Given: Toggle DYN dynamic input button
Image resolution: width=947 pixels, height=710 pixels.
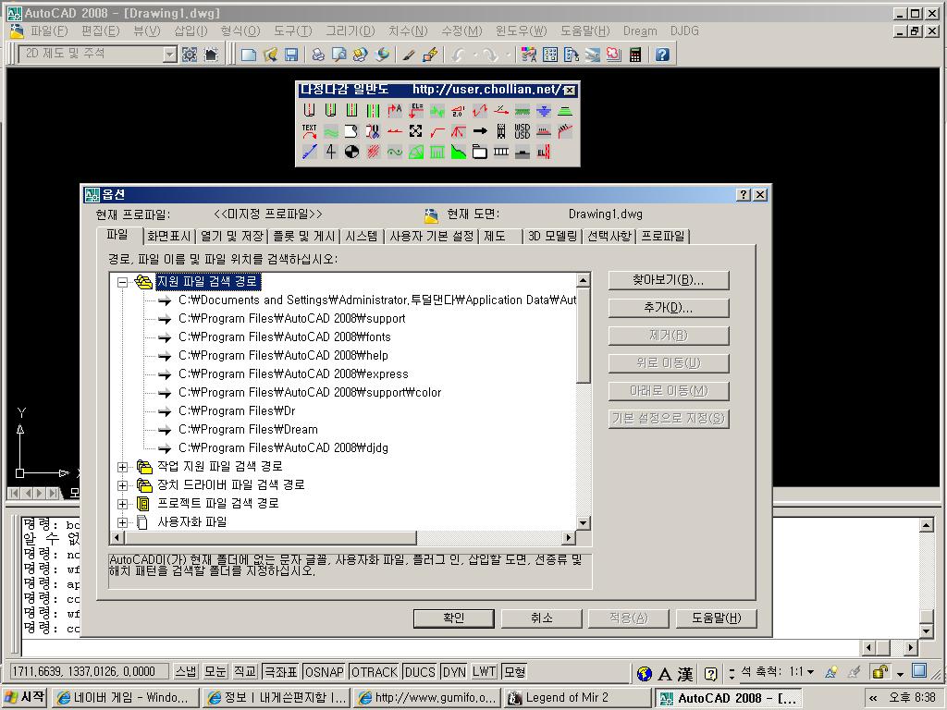Looking at the screenshot, I should pyautogui.click(x=454, y=671).
